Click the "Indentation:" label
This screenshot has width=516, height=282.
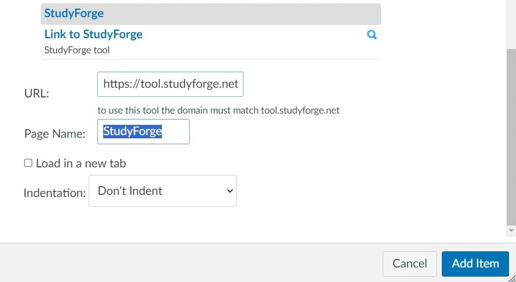coord(54,193)
